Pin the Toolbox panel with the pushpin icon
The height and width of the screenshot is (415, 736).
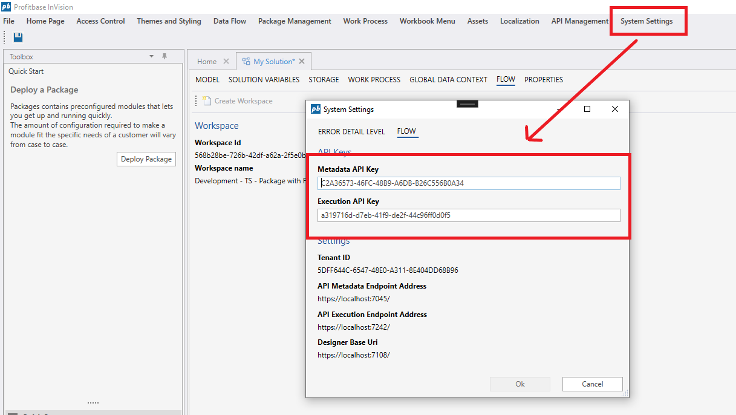click(x=164, y=56)
